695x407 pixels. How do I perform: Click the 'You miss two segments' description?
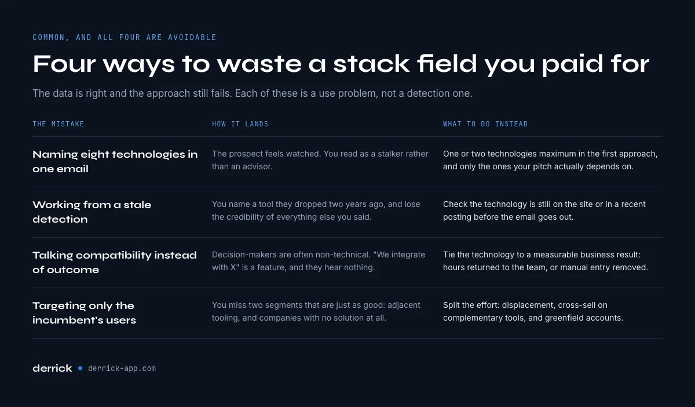[x=316, y=311]
